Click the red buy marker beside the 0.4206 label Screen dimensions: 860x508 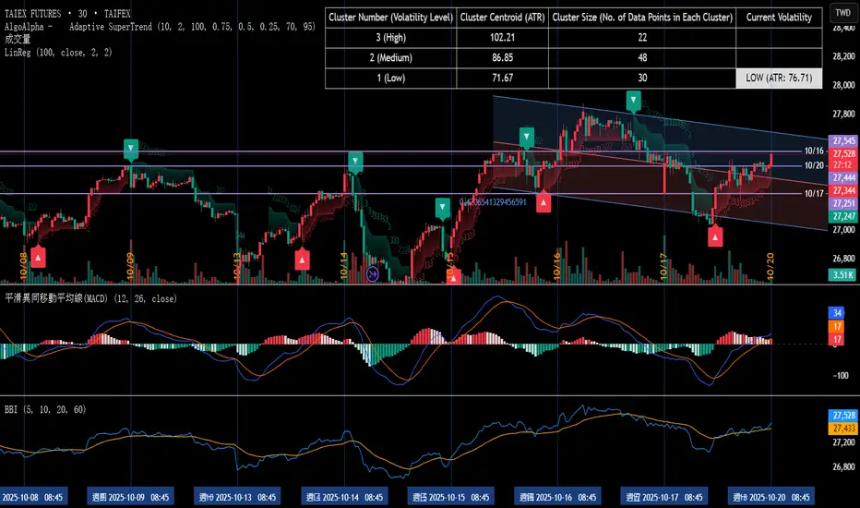click(x=543, y=202)
